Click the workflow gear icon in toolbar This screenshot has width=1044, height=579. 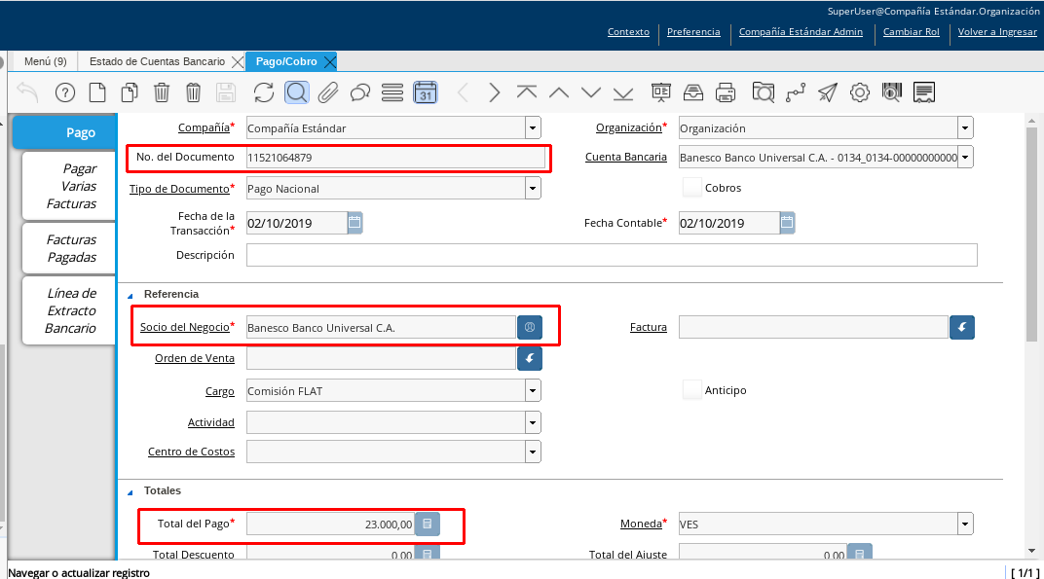point(859,92)
